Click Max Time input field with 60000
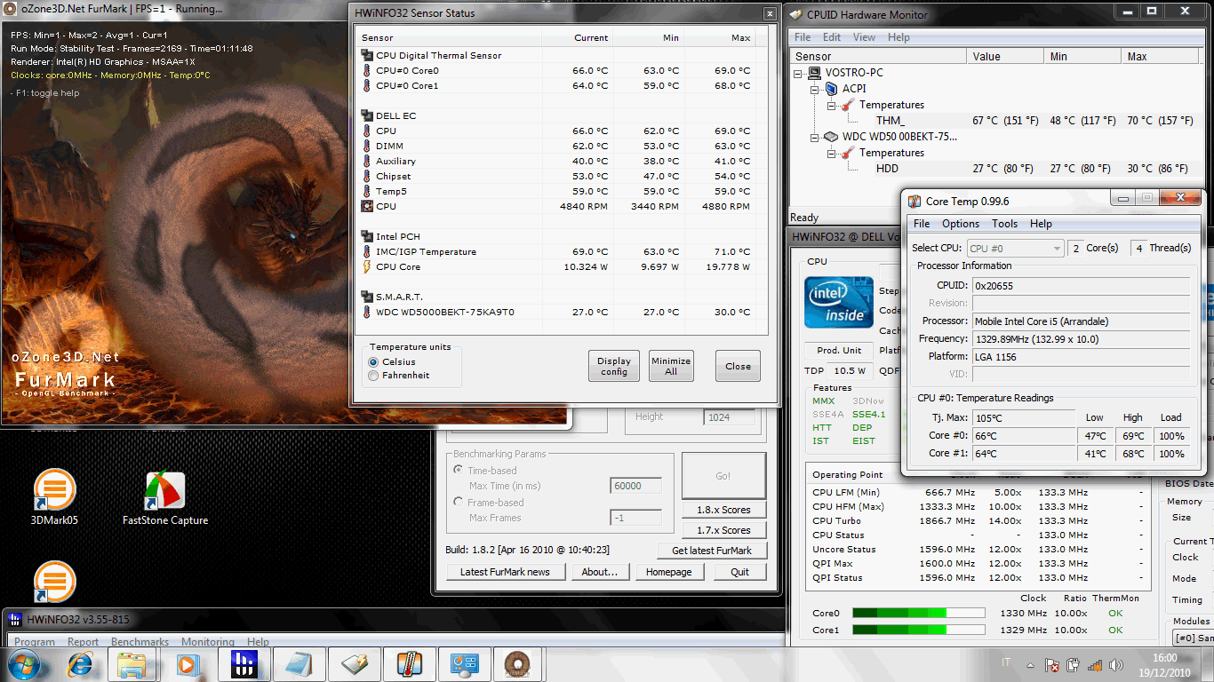The image size is (1214, 682). coord(636,486)
